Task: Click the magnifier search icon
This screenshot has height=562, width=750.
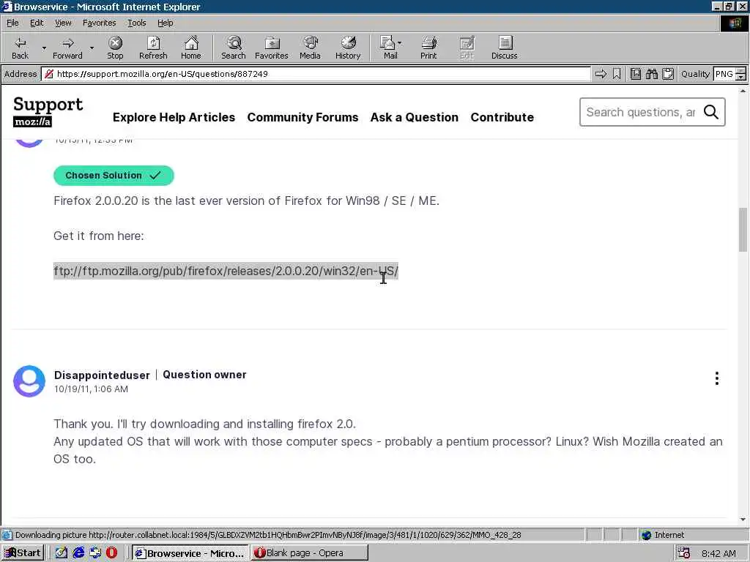Action: (x=710, y=112)
